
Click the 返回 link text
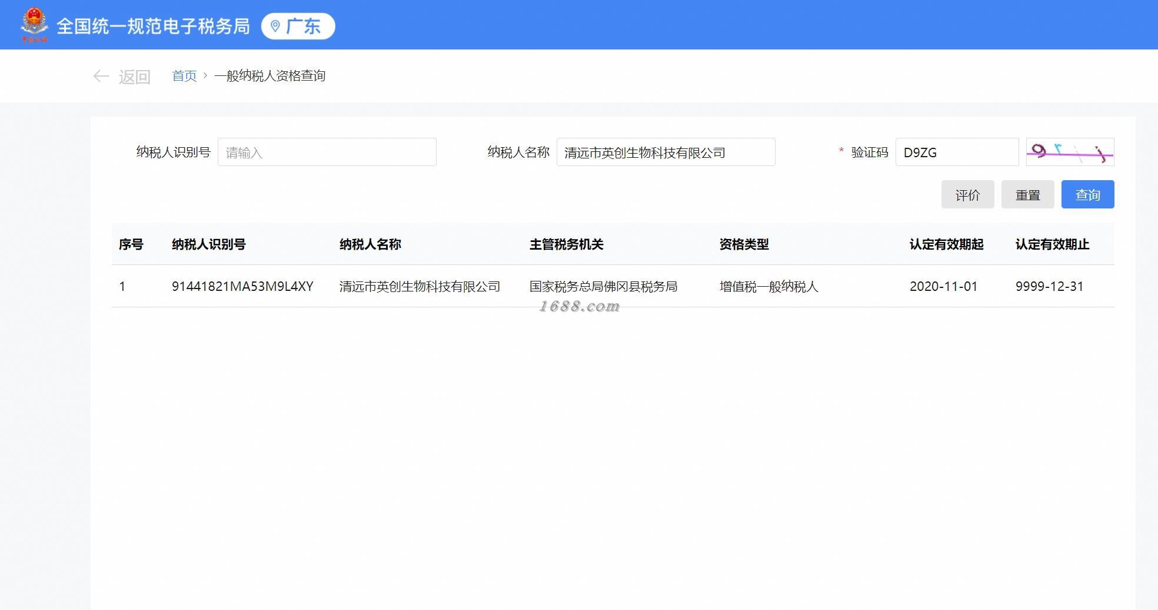(135, 77)
